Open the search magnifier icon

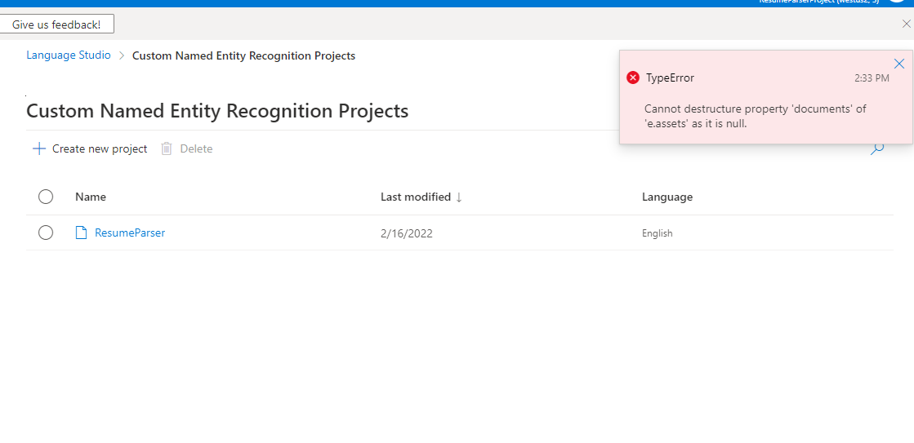pos(876,149)
